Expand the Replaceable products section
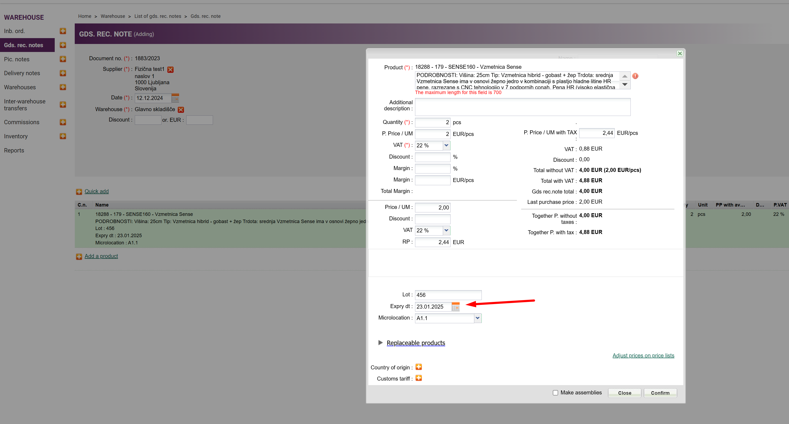Image resolution: width=789 pixels, height=424 pixels. point(415,343)
